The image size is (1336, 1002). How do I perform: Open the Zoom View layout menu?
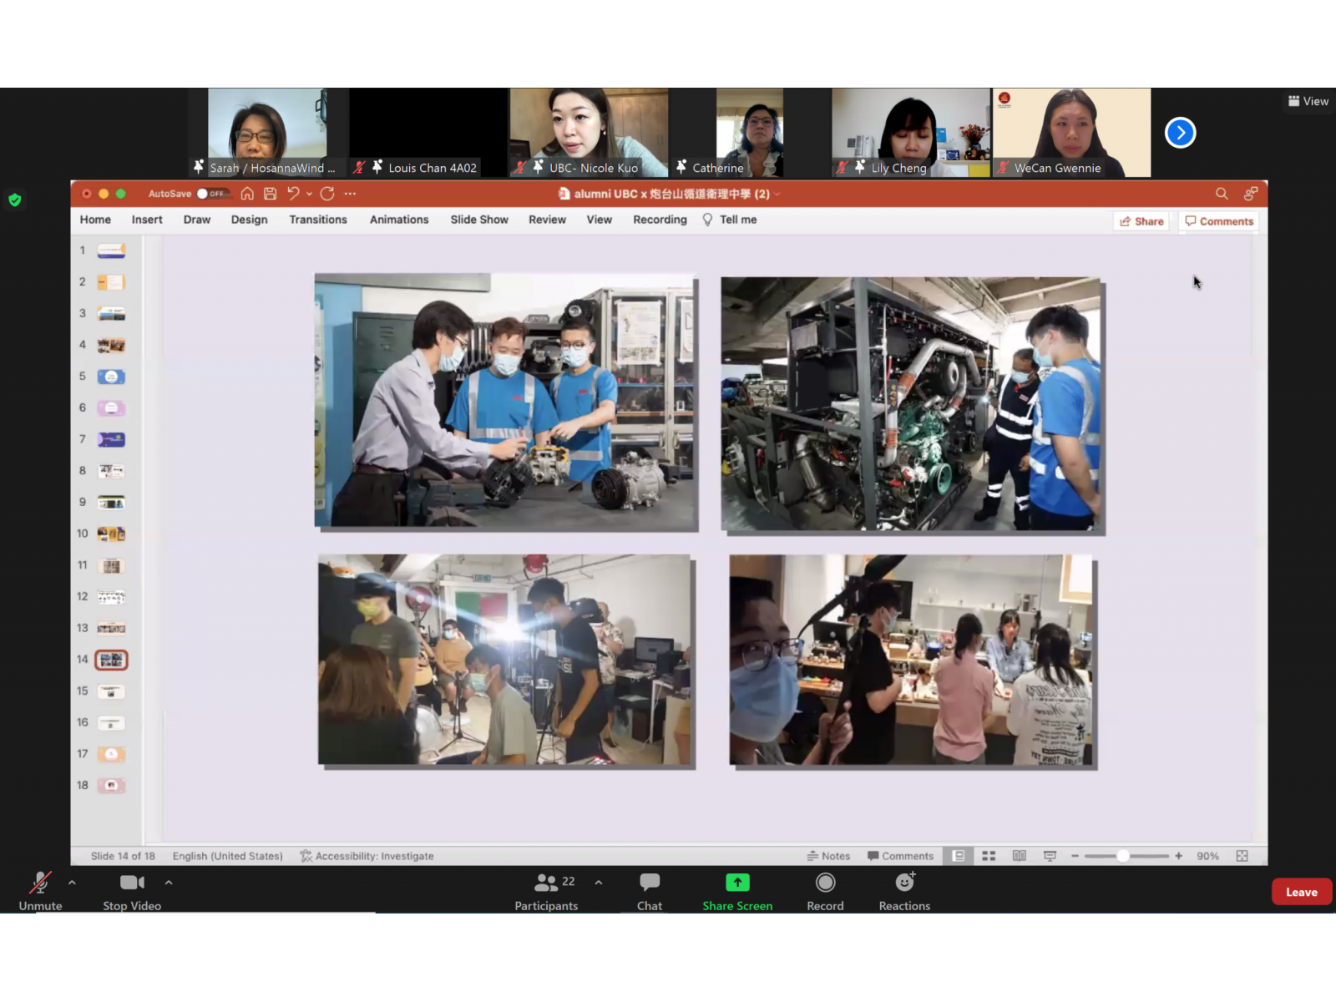pos(1308,101)
